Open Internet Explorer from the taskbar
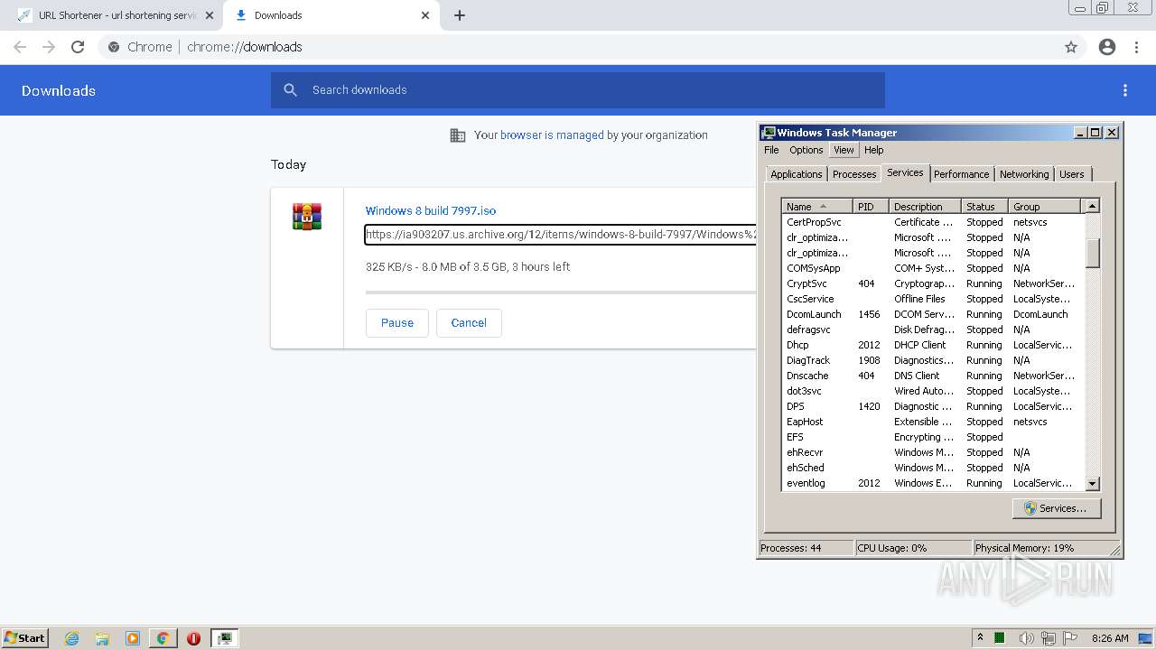The width and height of the screenshot is (1156, 650). (x=72, y=638)
